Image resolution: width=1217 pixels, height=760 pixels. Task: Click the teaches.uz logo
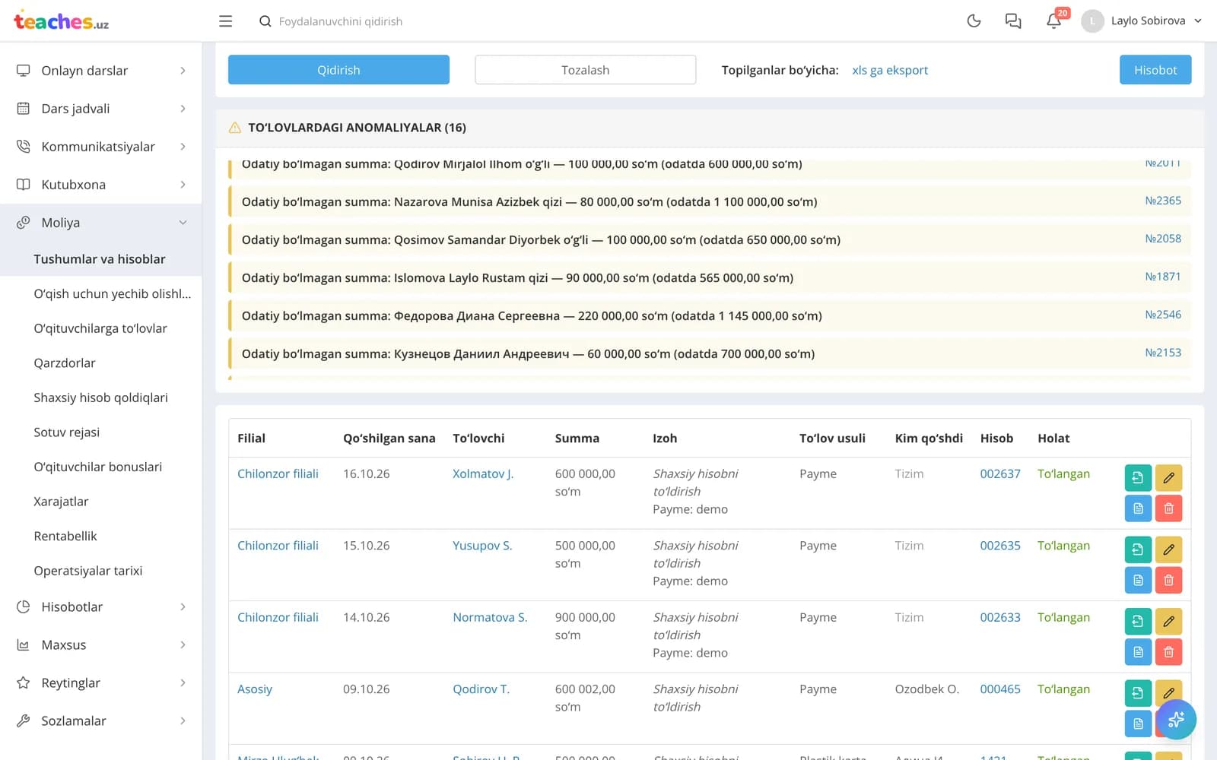click(61, 21)
